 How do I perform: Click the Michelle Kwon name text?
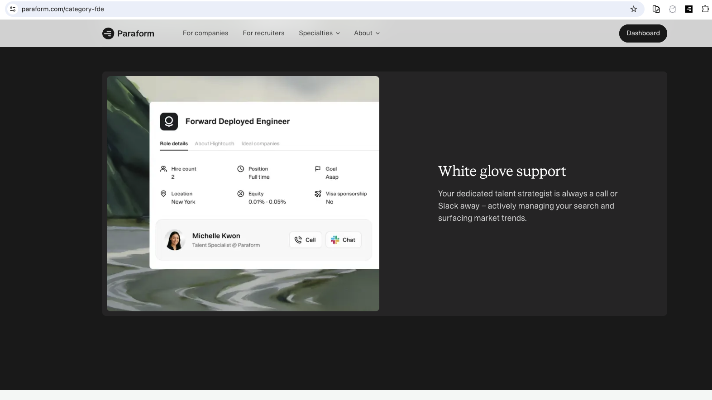pyautogui.click(x=216, y=236)
